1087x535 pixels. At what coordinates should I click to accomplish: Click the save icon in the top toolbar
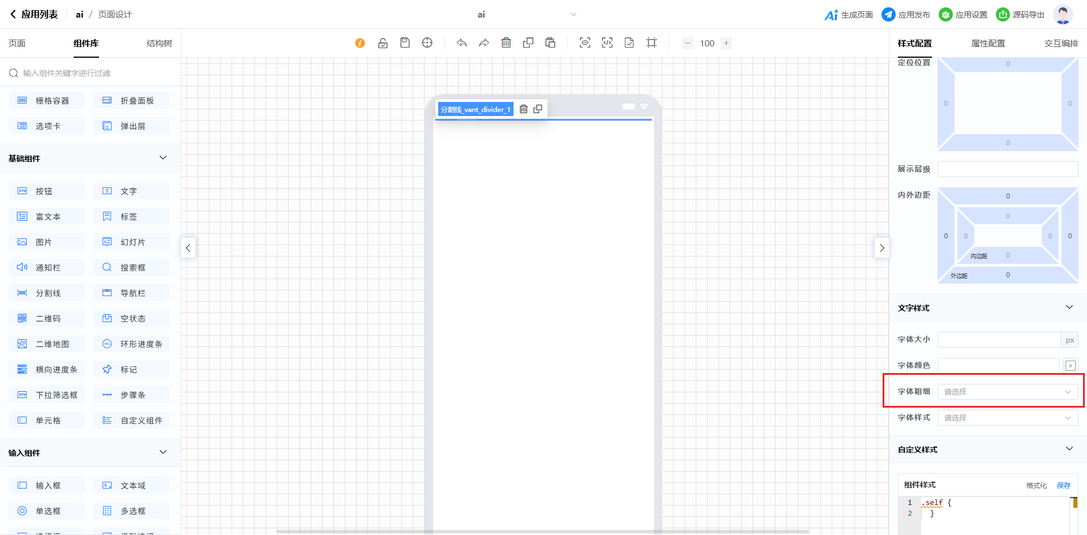tap(405, 43)
